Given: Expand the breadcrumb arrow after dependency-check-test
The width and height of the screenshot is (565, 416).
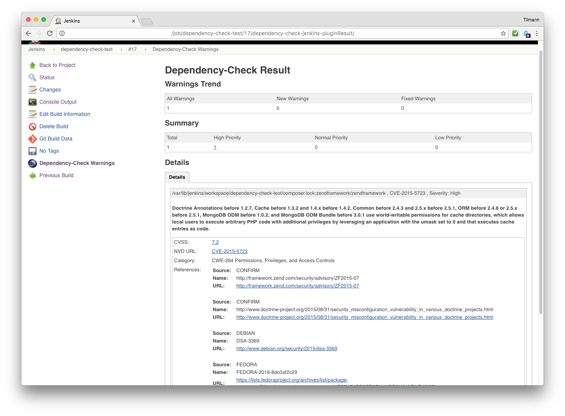Looking at the screenshot, I should coord(121,49).
